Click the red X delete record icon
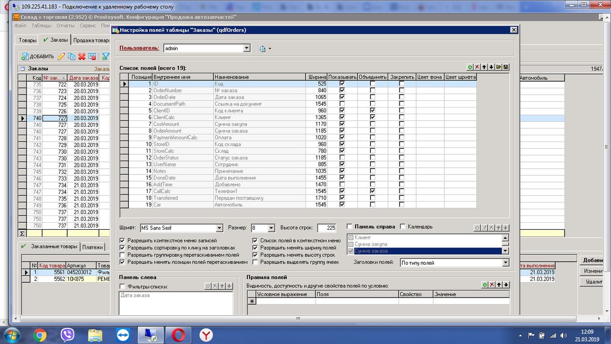 click(82, 56)
